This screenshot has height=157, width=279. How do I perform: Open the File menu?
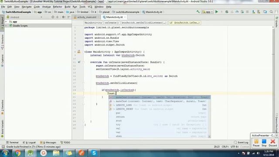tap(3, 7)
